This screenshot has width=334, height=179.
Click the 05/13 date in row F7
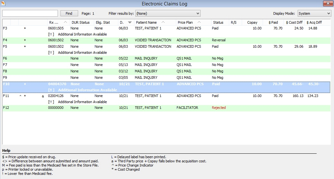123,65
